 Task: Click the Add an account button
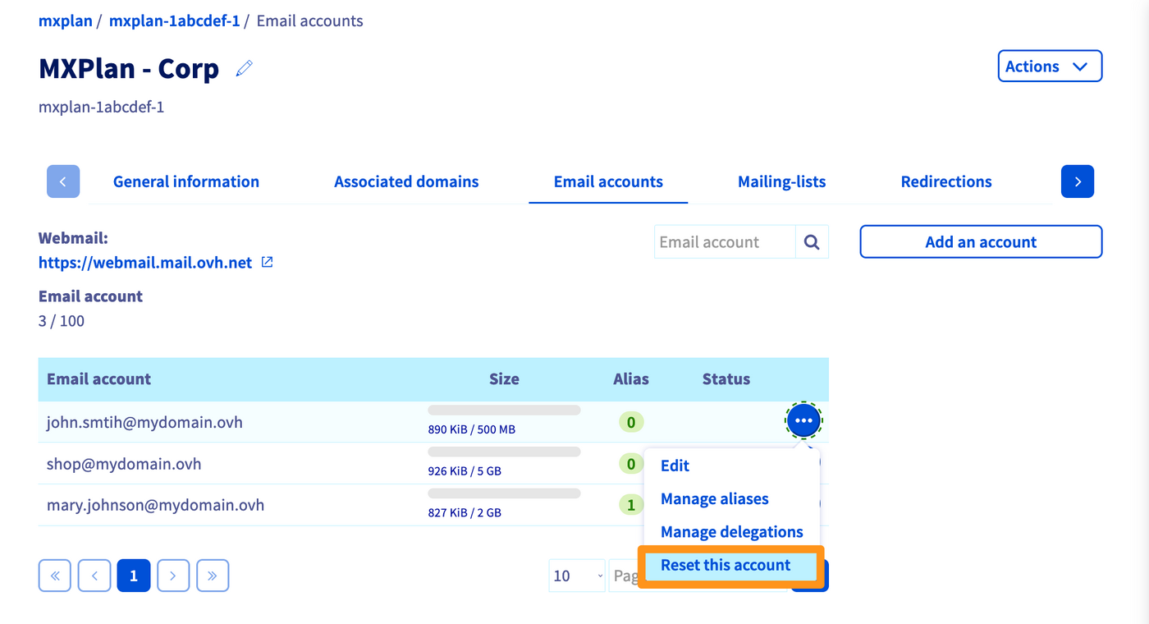[x=981, y=242]
